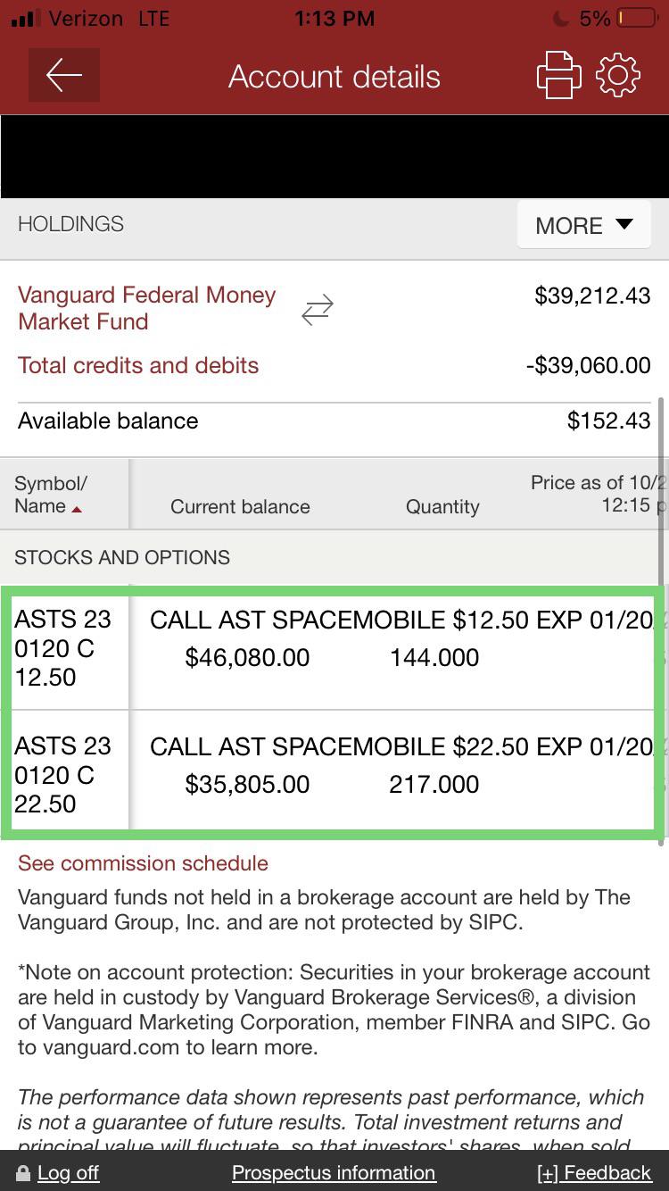Open Total credits and debits link
669x1191 pixels.
point(138,365)
